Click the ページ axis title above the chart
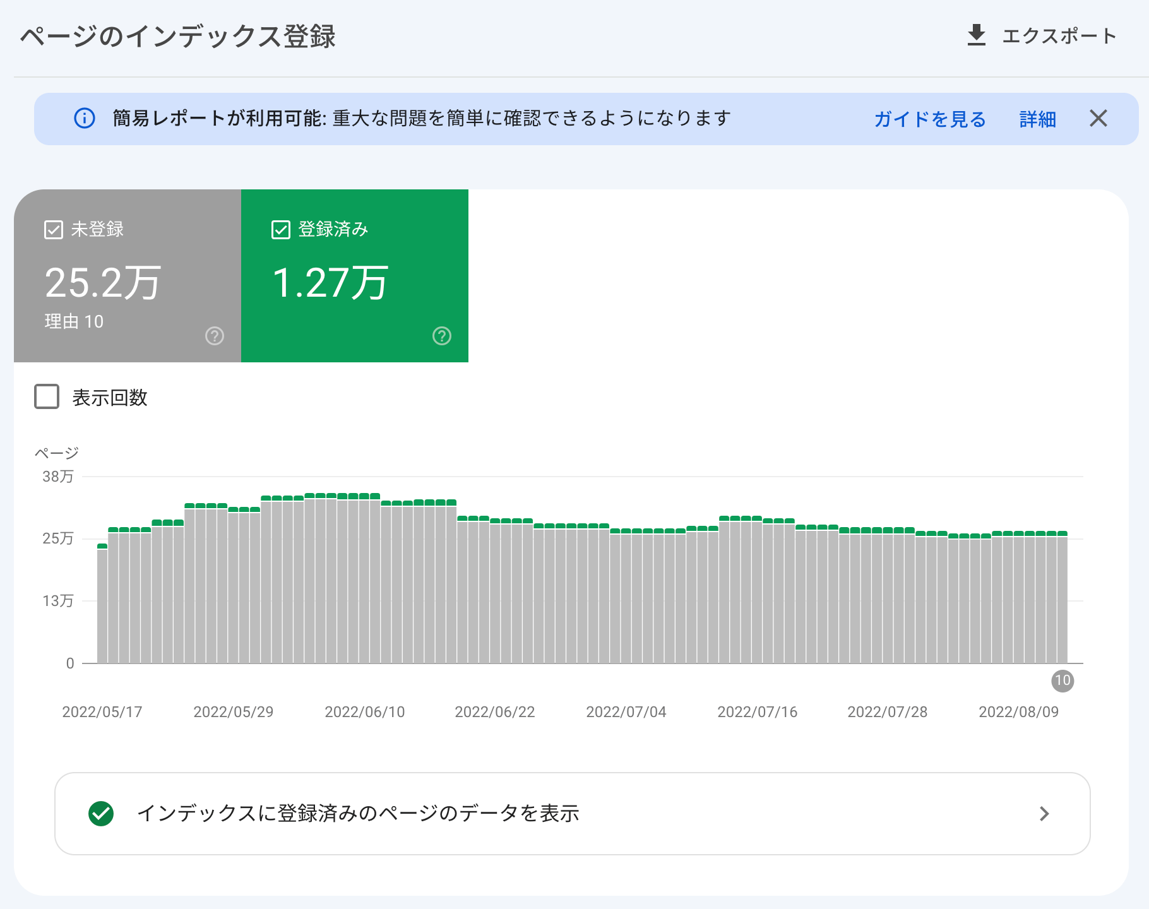The height and width of the screenshot is (909, 1149). pyautogui.click(x=56, y=453)
